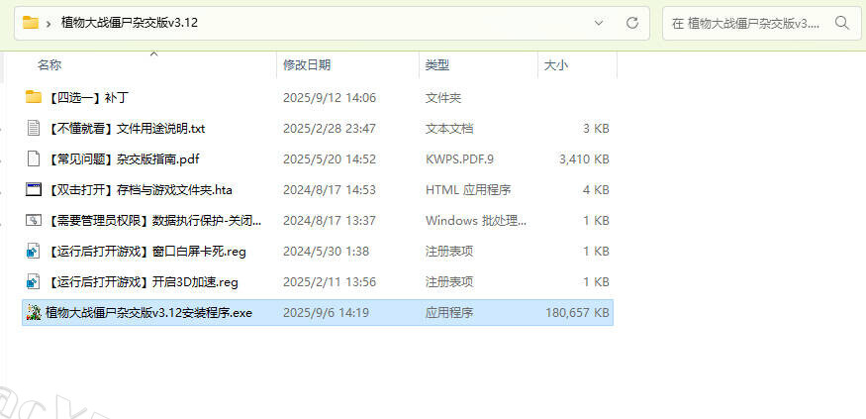This screenshot has width=866, height=419.
Task: Sort files by 大小 column header
Action: click(555, 65)
